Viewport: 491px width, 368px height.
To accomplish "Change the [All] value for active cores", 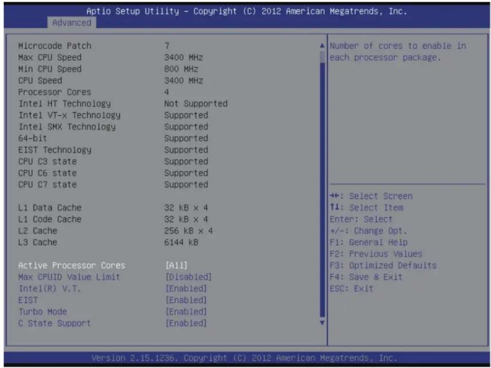I will [x=176, y=265].
